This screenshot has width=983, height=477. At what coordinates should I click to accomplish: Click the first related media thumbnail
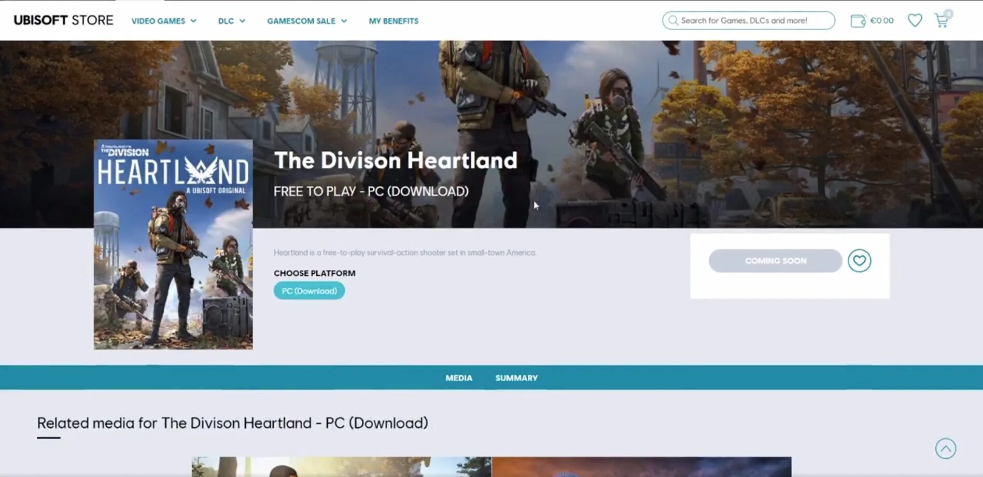(x=341, y=467)
